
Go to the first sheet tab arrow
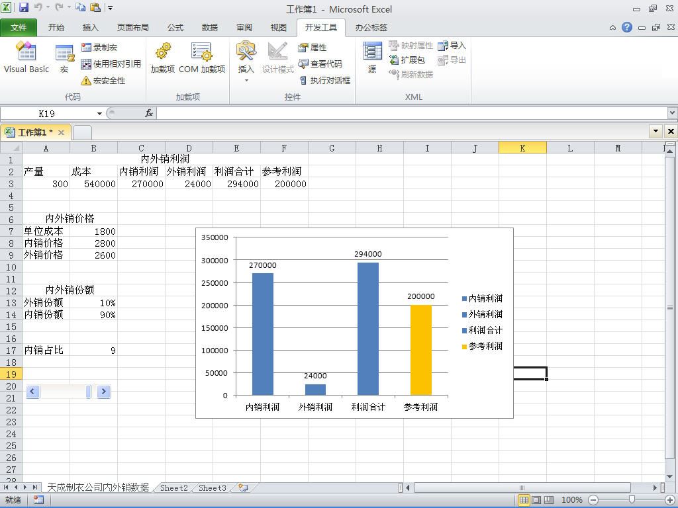point(6,487)
